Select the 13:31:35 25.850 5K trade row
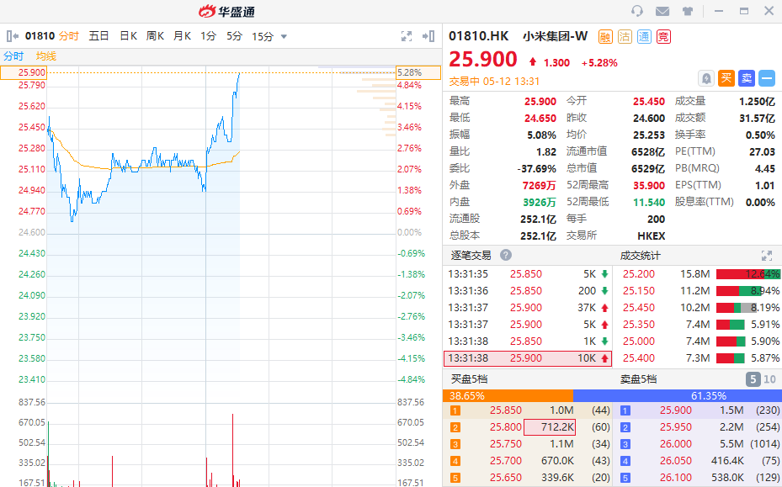This screenshot has width=782, height=487. pyautogui.click(x=528, y=274)
